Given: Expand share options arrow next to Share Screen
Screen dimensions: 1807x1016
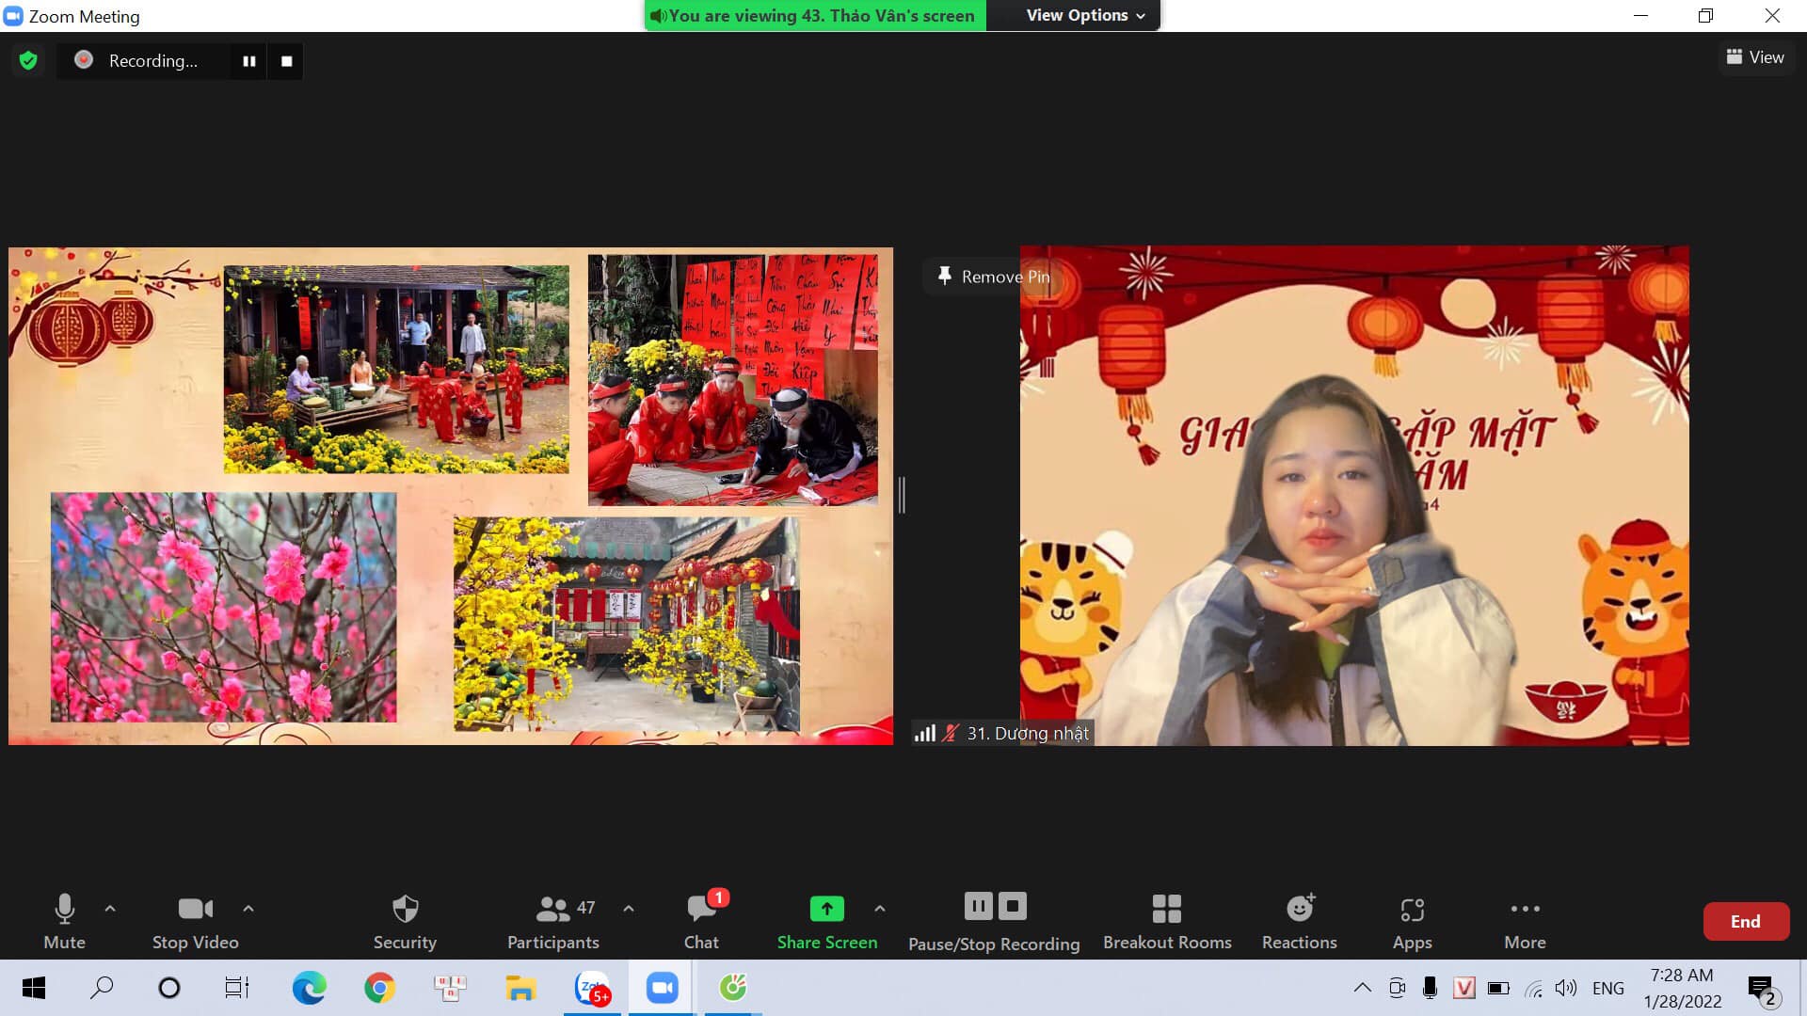Looking at the screenshot, I should coord(880,909).
